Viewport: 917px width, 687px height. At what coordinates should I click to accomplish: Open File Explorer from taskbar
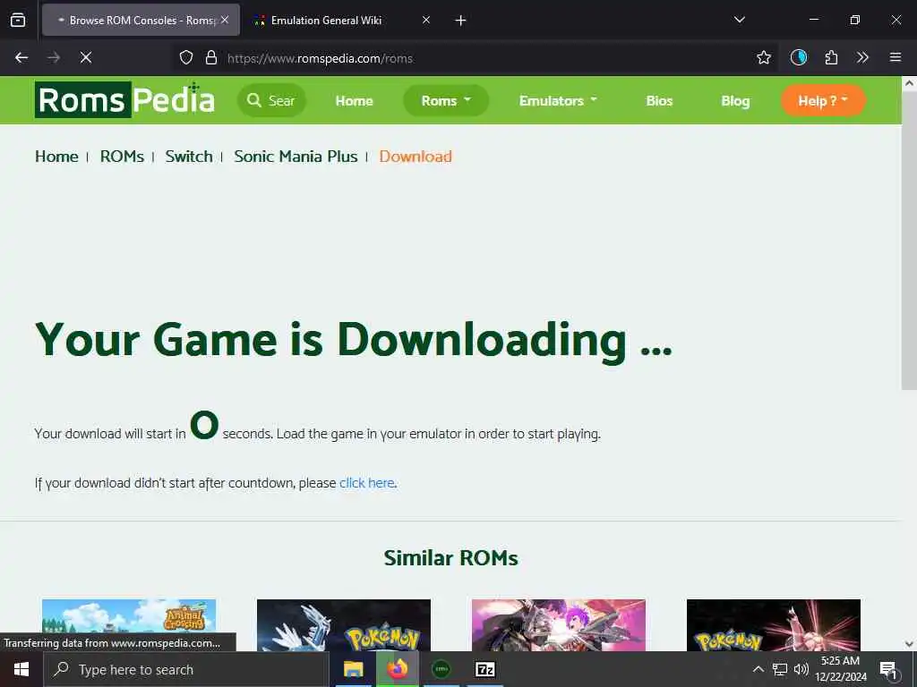pos(353,669)
